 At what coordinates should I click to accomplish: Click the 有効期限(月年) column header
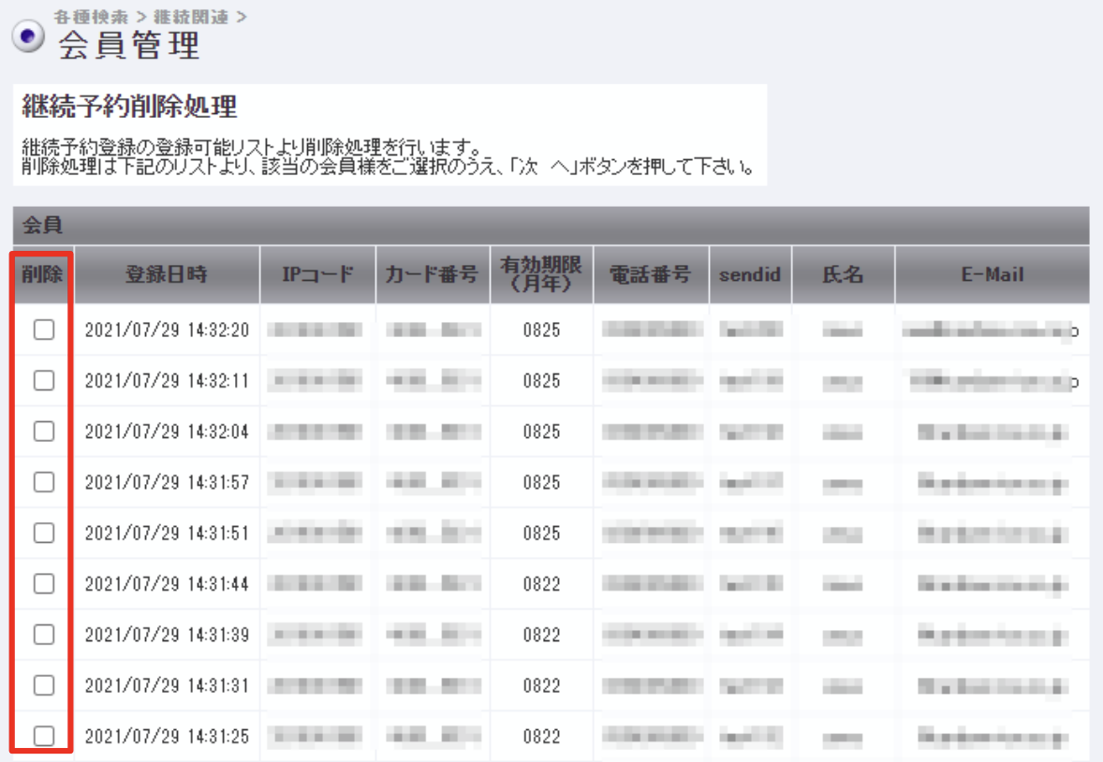(x=541, y=274)
